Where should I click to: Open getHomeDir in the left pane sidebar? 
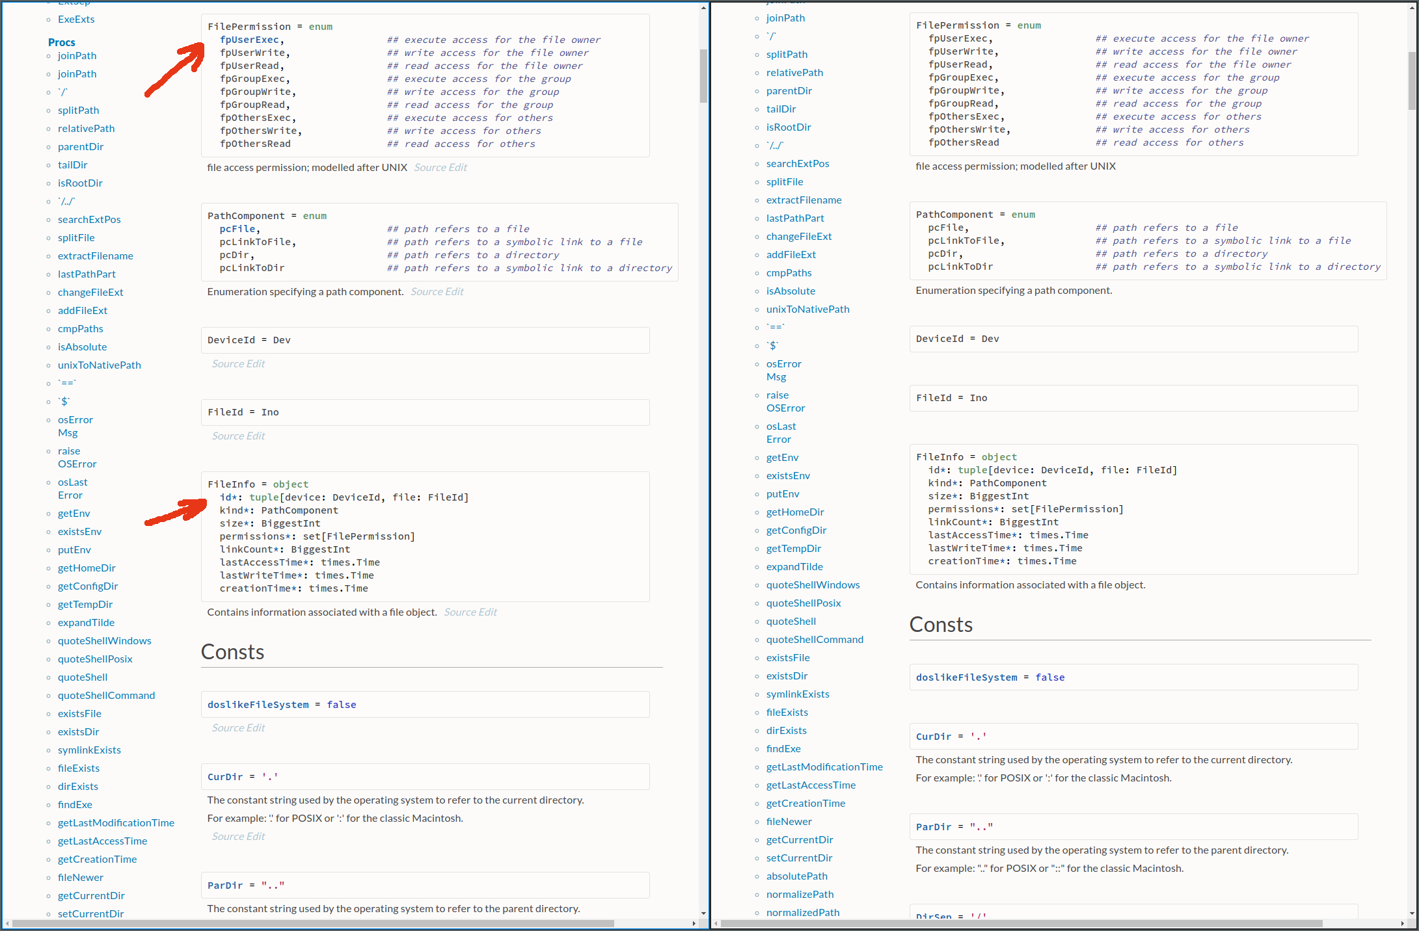point(87,568)
